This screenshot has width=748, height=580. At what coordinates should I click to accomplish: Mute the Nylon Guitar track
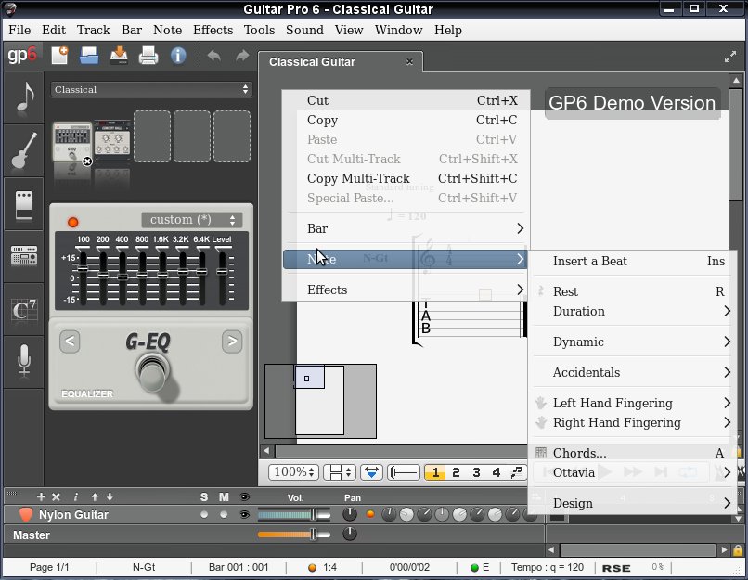(x=224, y=515)
